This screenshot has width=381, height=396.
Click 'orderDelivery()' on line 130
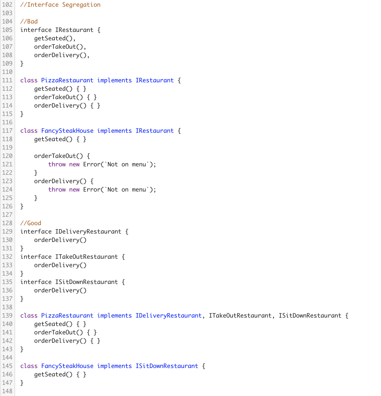(60, 240)
